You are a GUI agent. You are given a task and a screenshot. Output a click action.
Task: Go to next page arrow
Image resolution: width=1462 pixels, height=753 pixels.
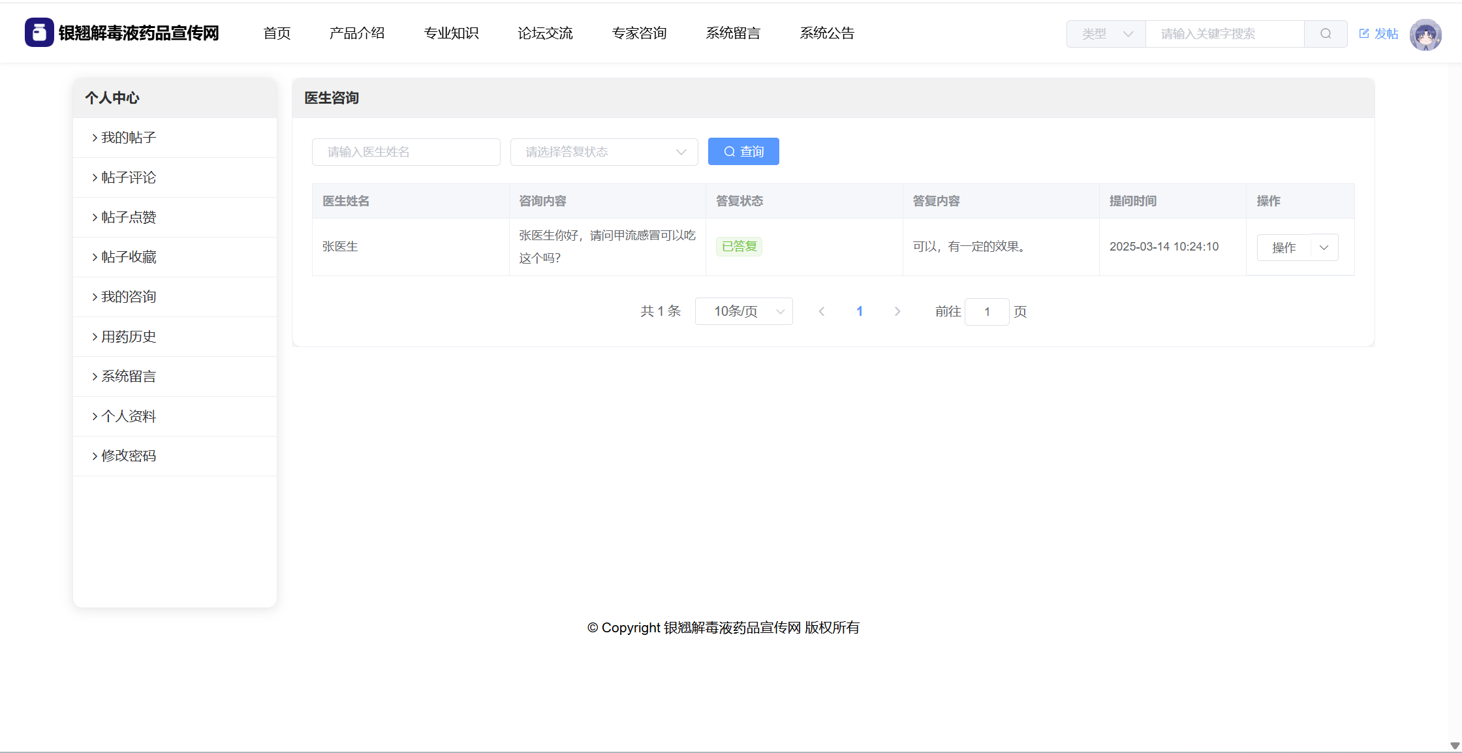pos(897,312)
